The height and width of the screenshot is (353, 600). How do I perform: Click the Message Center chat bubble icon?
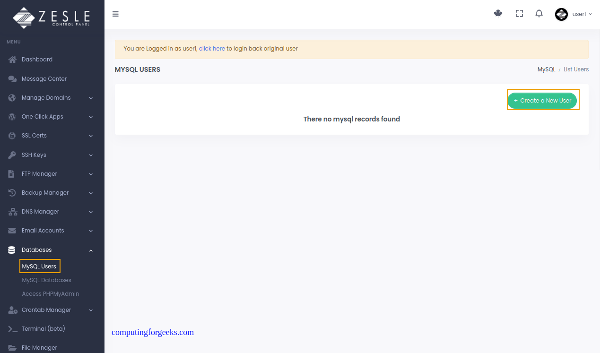click(12, 79)
